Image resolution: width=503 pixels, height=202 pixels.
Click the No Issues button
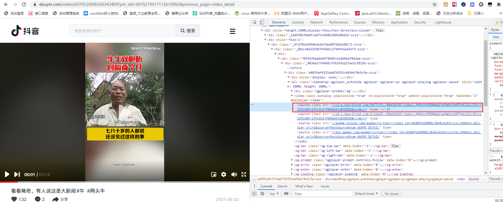[x=392, y=194]
